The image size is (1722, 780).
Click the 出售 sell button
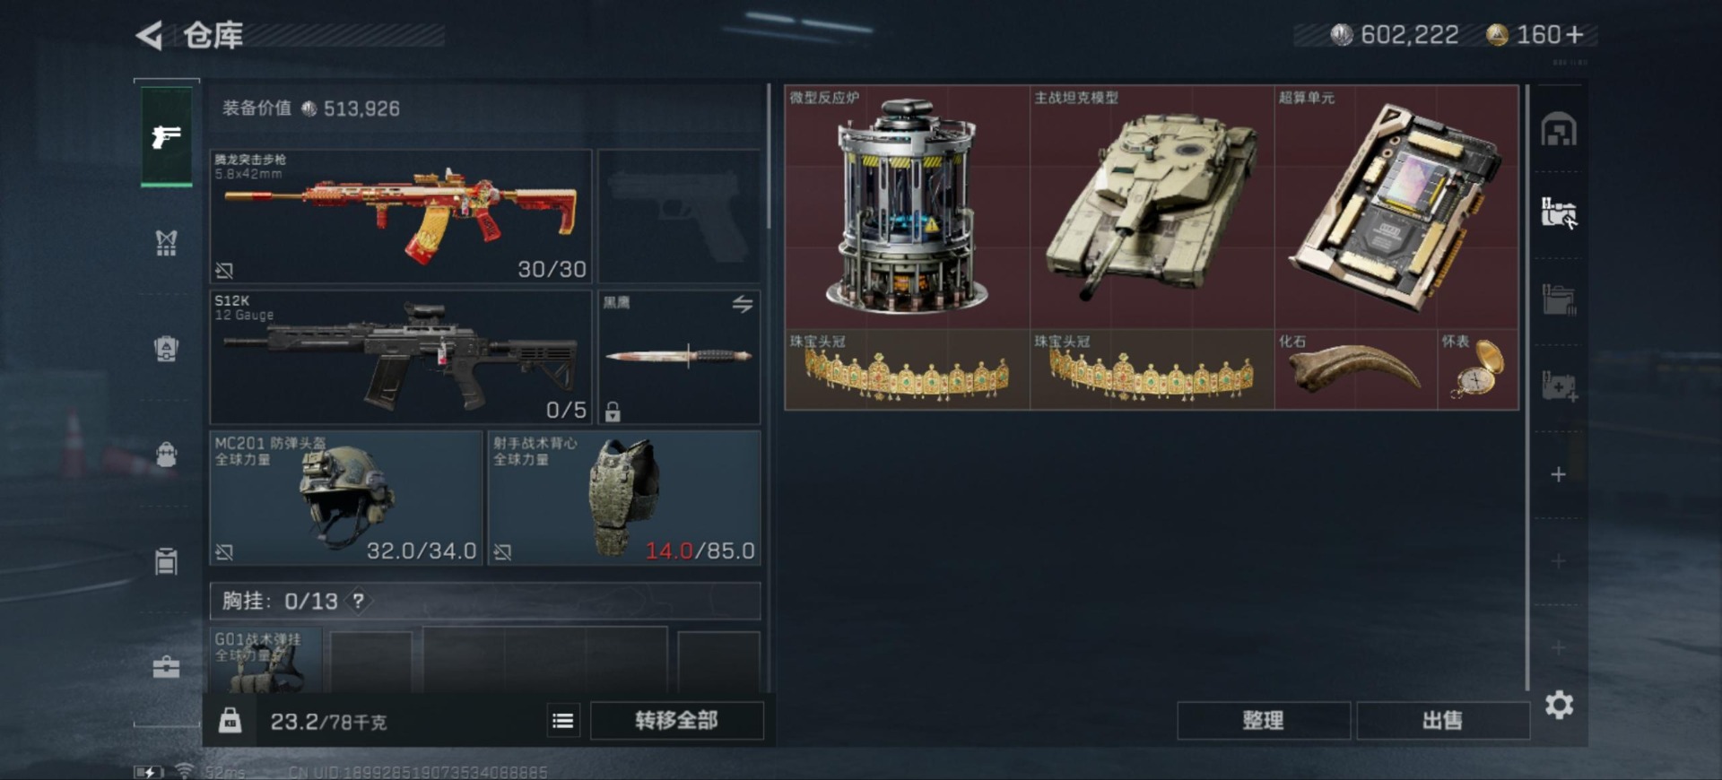(x=1443, y=721)
